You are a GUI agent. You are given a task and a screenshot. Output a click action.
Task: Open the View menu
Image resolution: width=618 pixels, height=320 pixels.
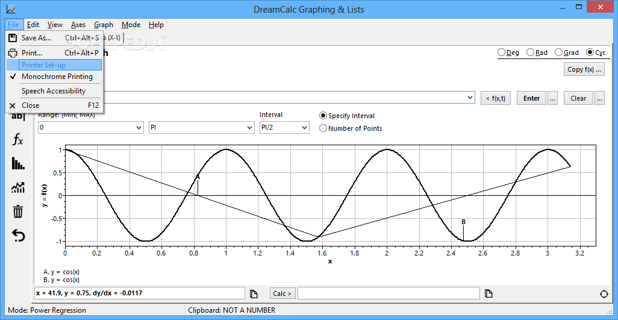(x=55, y=25)
